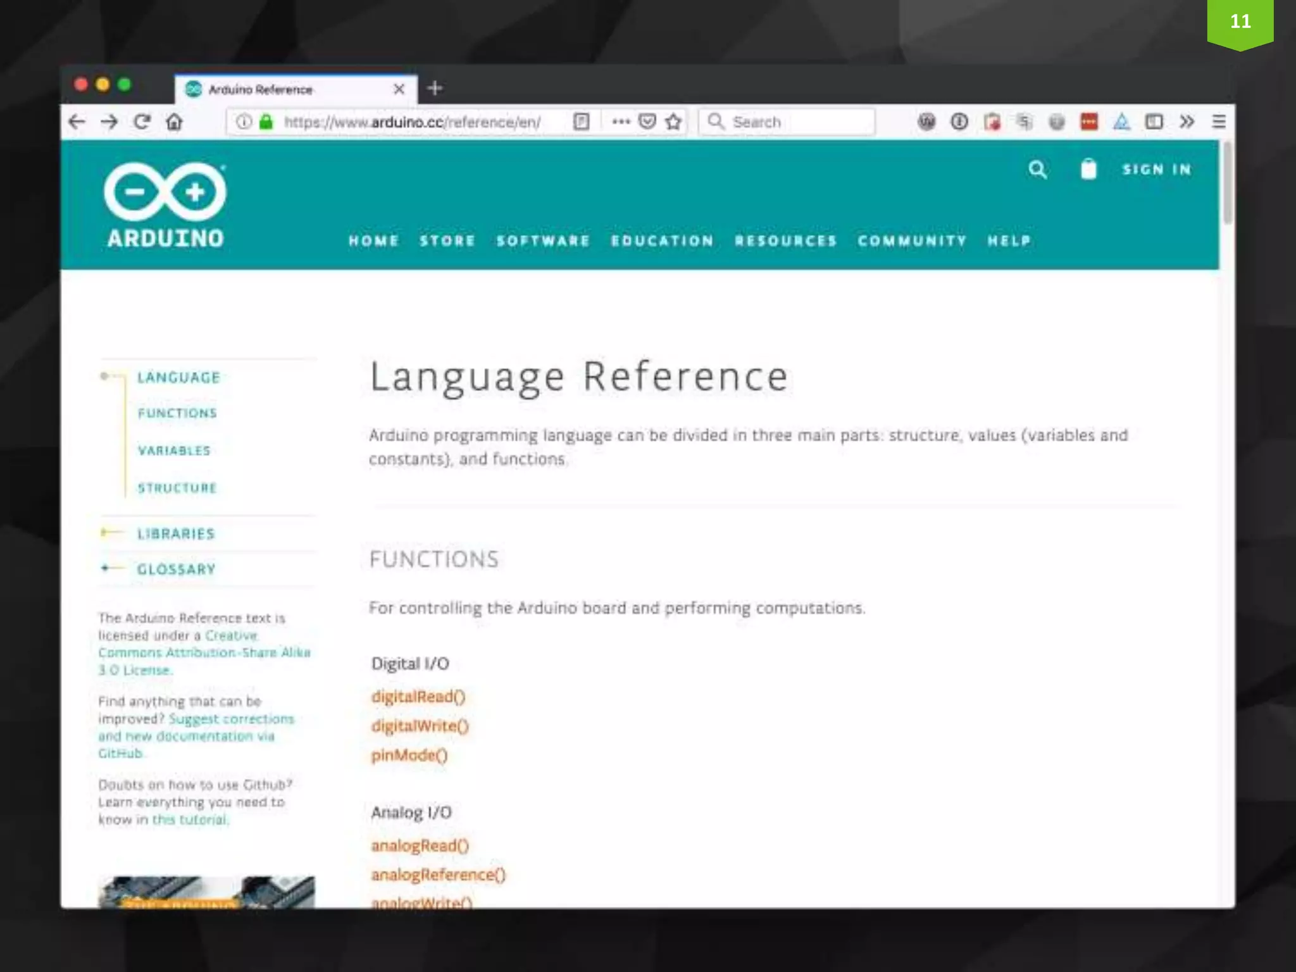Expand the LIBRARIES sidebar section

(176, 534)
